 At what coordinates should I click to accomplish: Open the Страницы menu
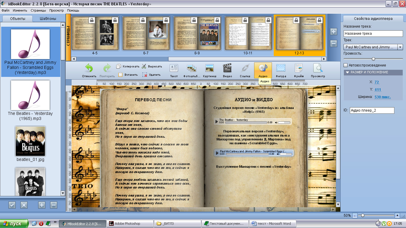click(x=38, y=10)
